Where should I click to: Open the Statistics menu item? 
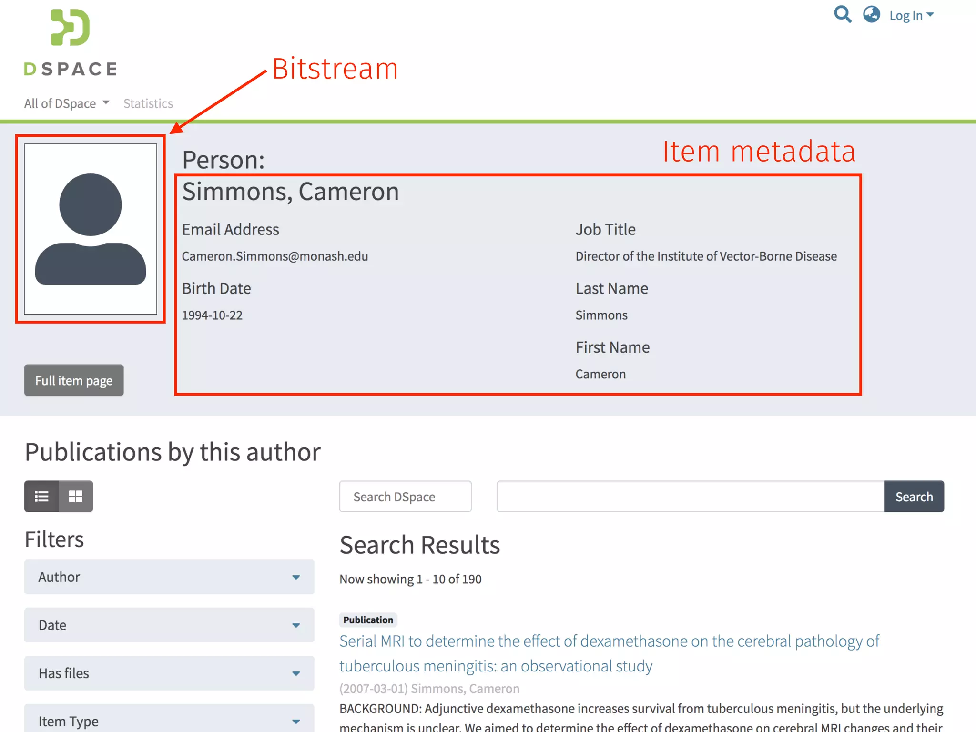click(148, 103)
